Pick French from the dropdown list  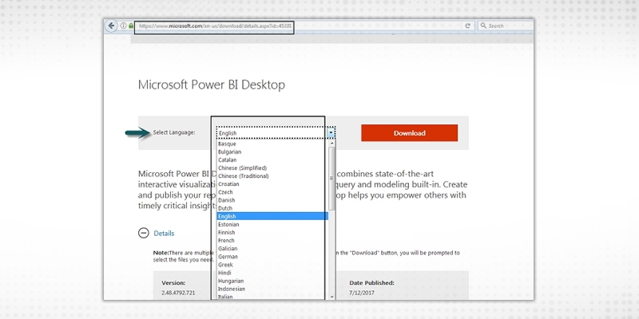(x=272, y=241)
